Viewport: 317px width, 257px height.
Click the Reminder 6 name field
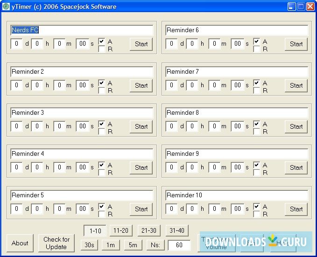(237, 30)
